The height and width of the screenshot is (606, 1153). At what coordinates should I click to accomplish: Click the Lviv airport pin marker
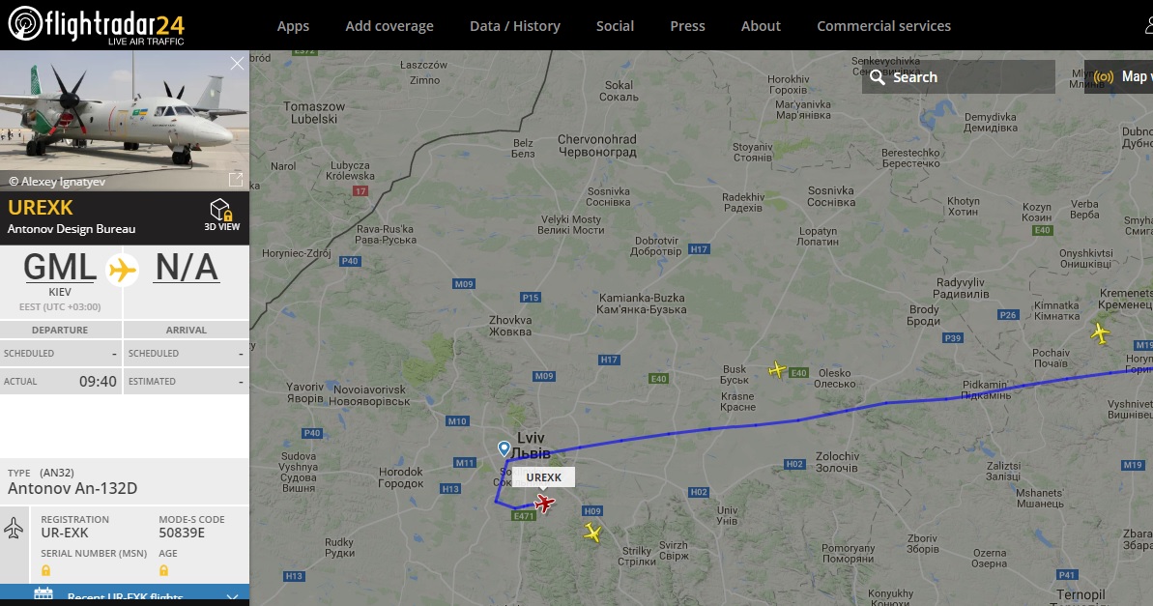(504, 447)
